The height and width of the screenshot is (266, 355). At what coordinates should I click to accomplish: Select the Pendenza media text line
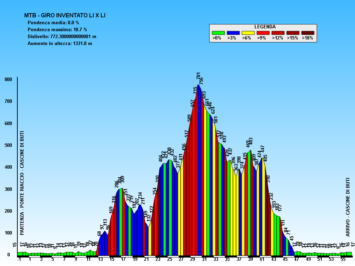53,23
